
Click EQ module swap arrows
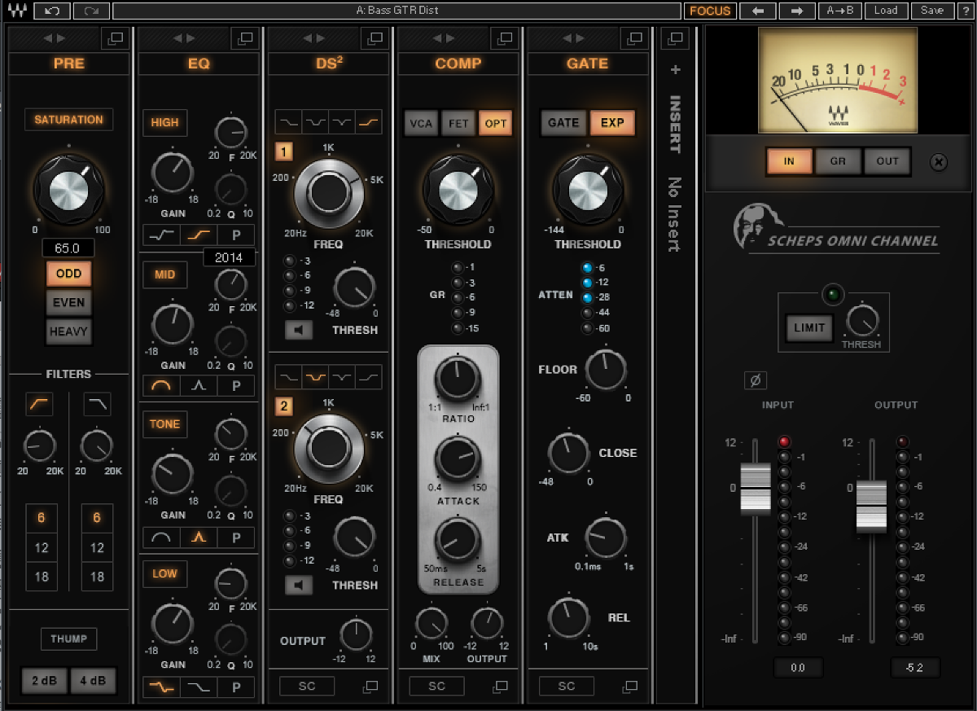point(183,37)
